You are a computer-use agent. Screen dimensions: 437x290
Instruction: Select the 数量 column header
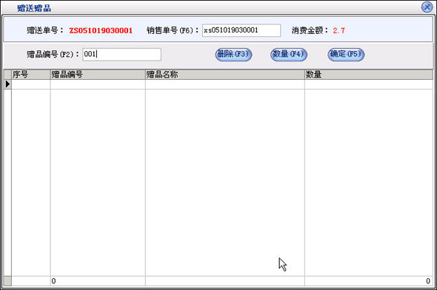368,75
